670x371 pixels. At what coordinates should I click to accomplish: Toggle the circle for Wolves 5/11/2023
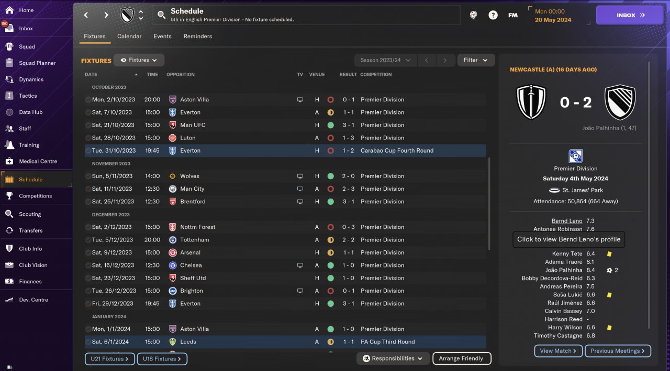pyautogui.click(x=88, y=176)
